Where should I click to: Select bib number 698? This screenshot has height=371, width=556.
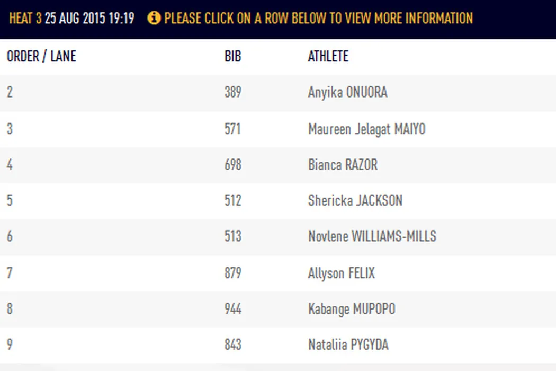tap(232, 165)
